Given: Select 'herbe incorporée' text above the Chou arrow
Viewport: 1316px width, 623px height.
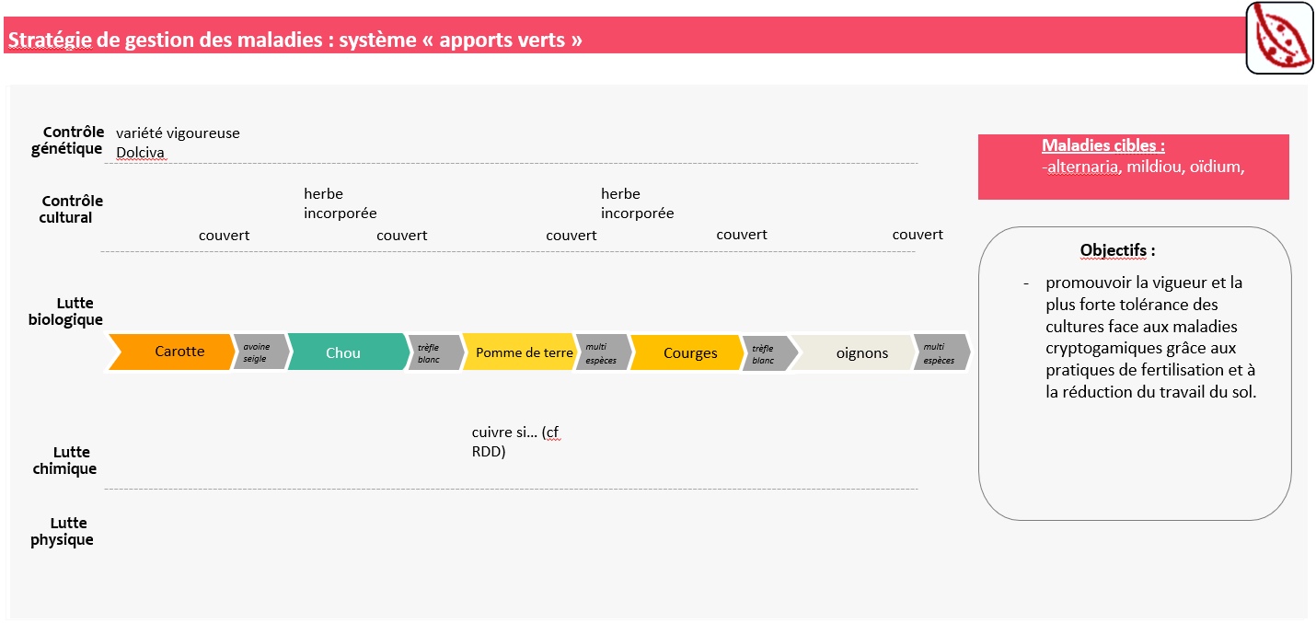Looking at the screenshot, I should [x=340, y=203].
